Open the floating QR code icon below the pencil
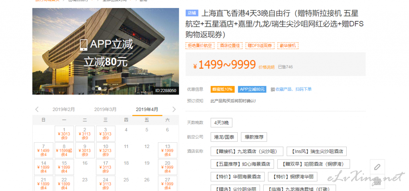The width and height of the screenshot is (409, 191). point(377,181)
